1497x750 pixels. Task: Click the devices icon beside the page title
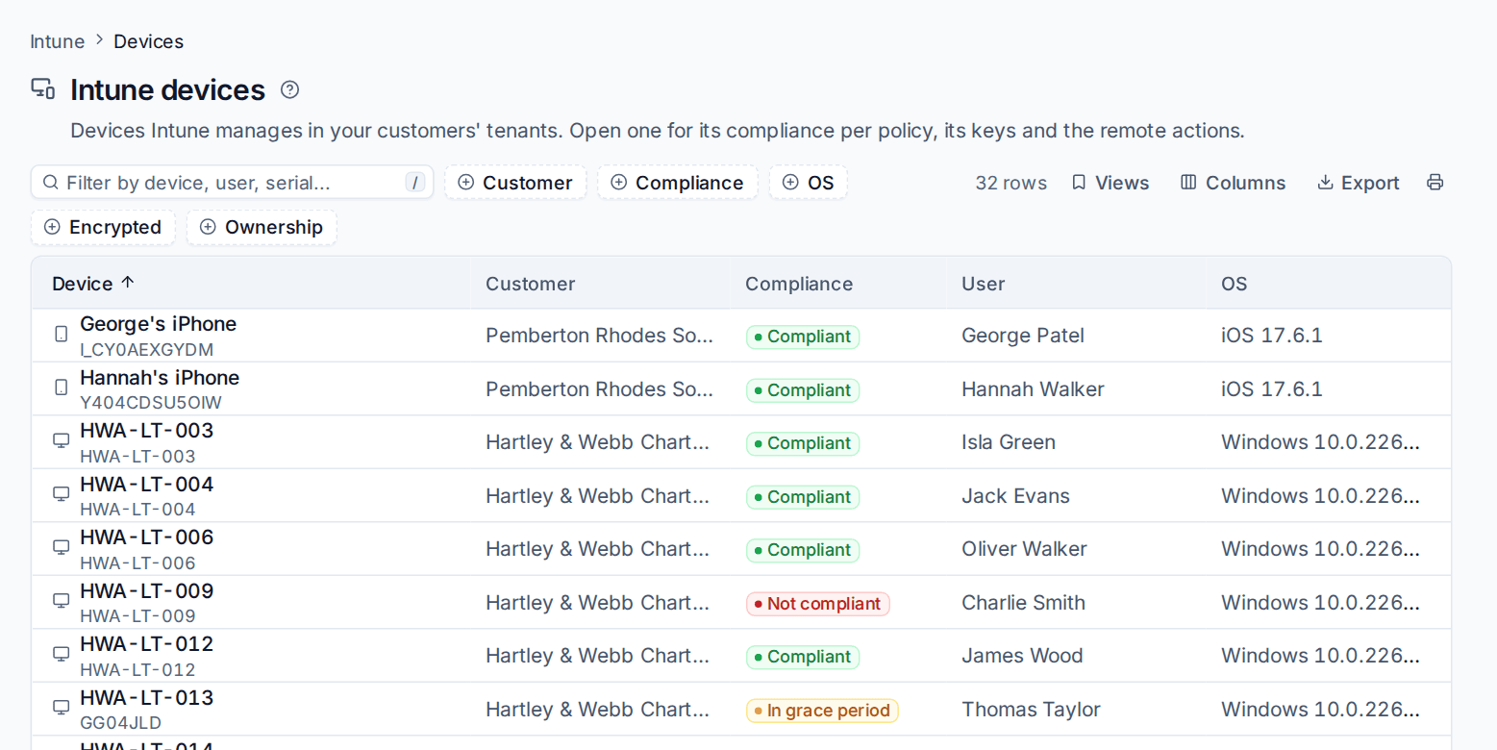[43, 89]
